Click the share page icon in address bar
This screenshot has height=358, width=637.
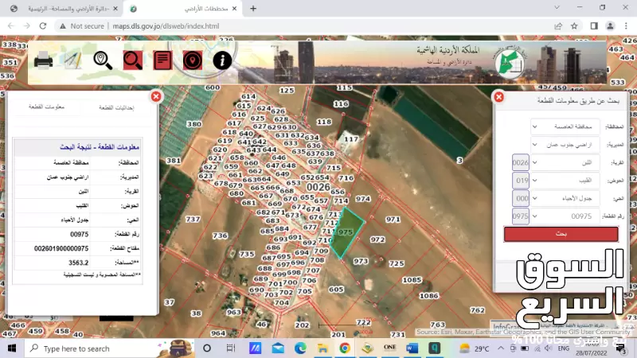(x=558, y=26)
